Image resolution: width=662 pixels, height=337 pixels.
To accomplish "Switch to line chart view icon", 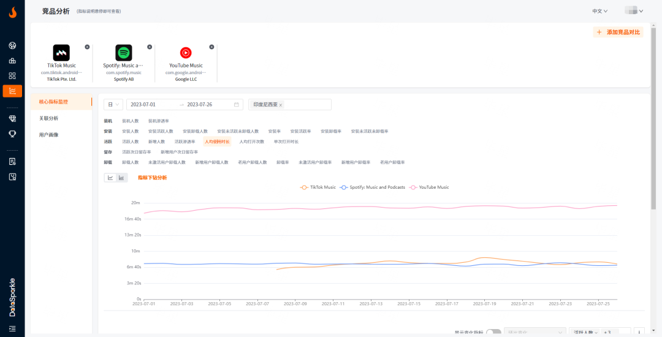I will [x=110, y=178].
